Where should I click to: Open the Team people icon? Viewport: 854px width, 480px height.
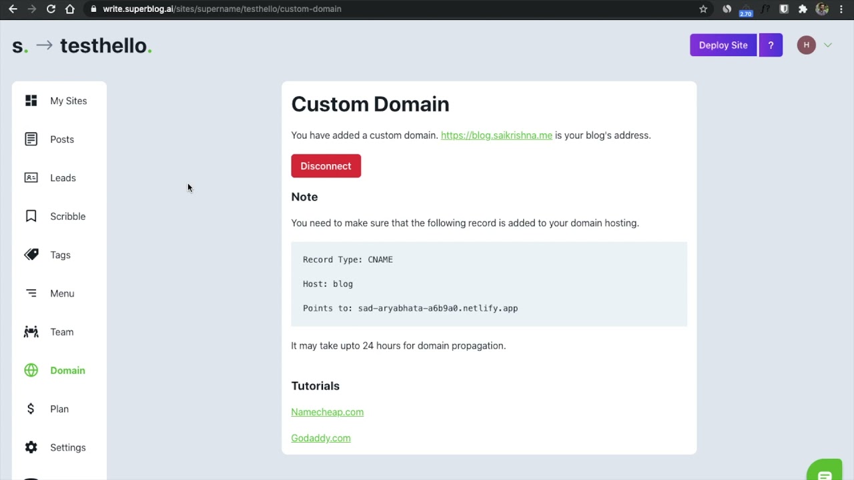click(x=31, y=332)
